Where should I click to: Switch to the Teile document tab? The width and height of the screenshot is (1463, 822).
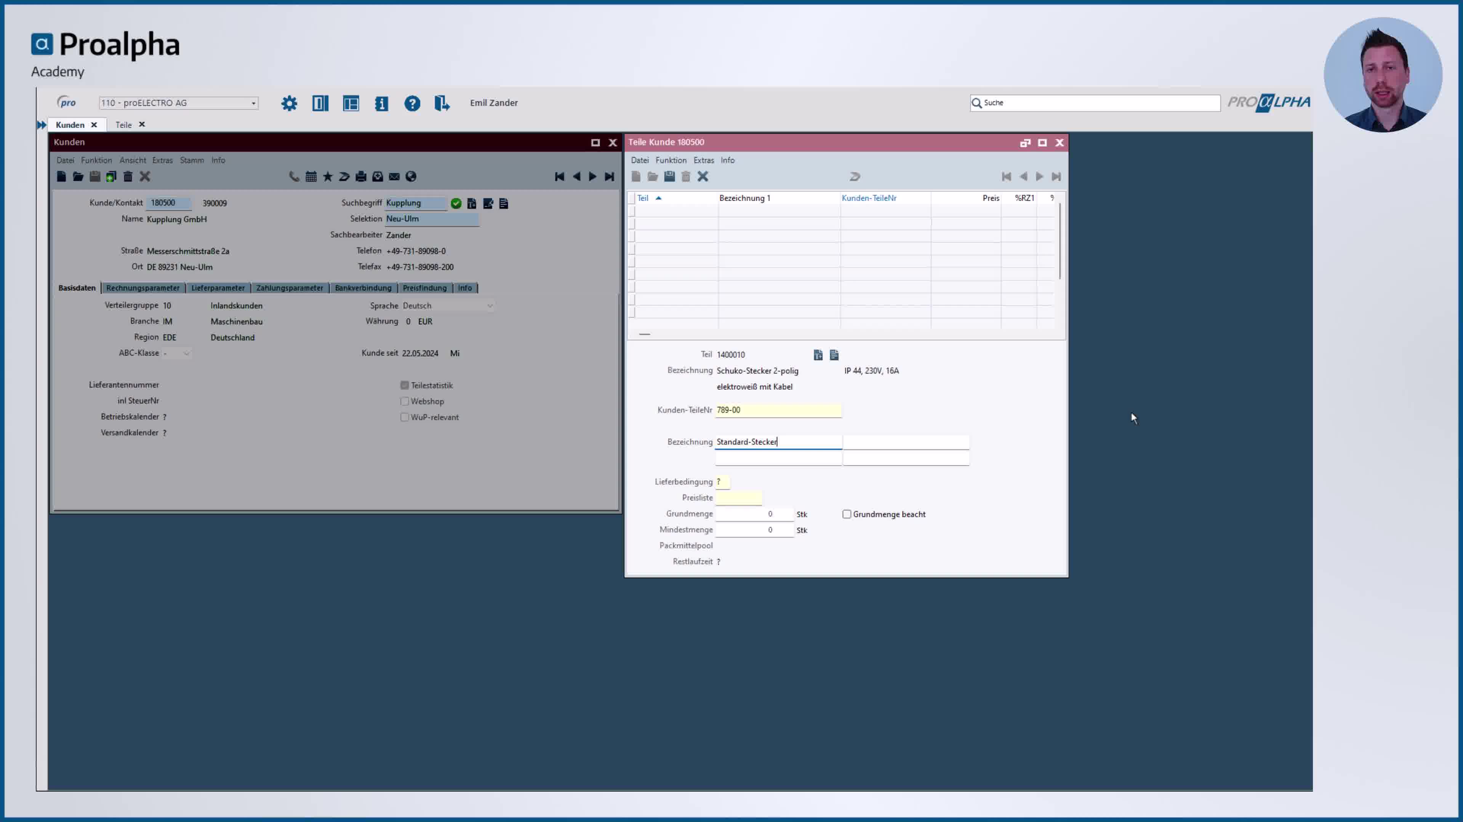(123, 125)
